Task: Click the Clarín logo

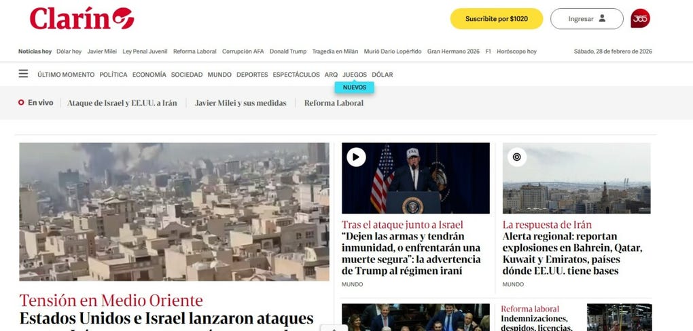Action: [82, 18]
